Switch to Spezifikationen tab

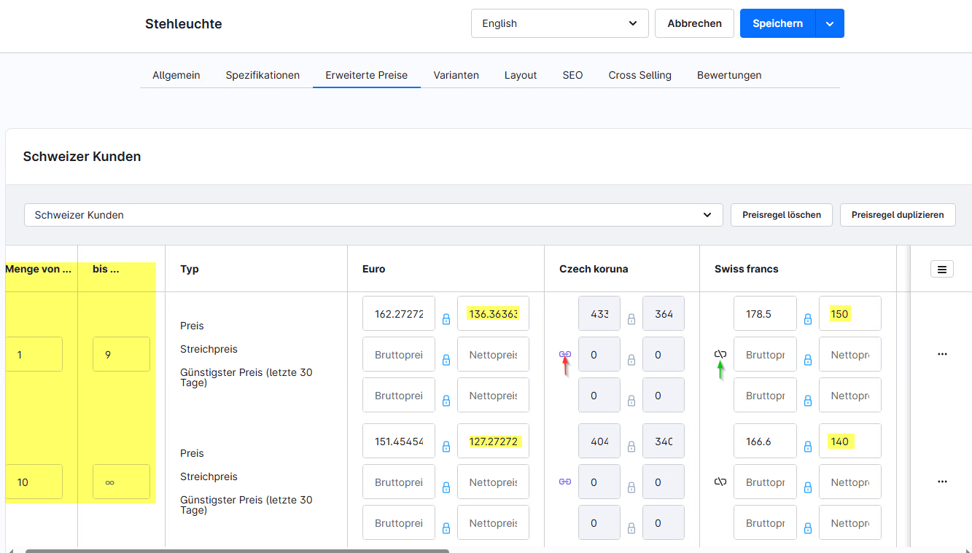coord(263,75)
